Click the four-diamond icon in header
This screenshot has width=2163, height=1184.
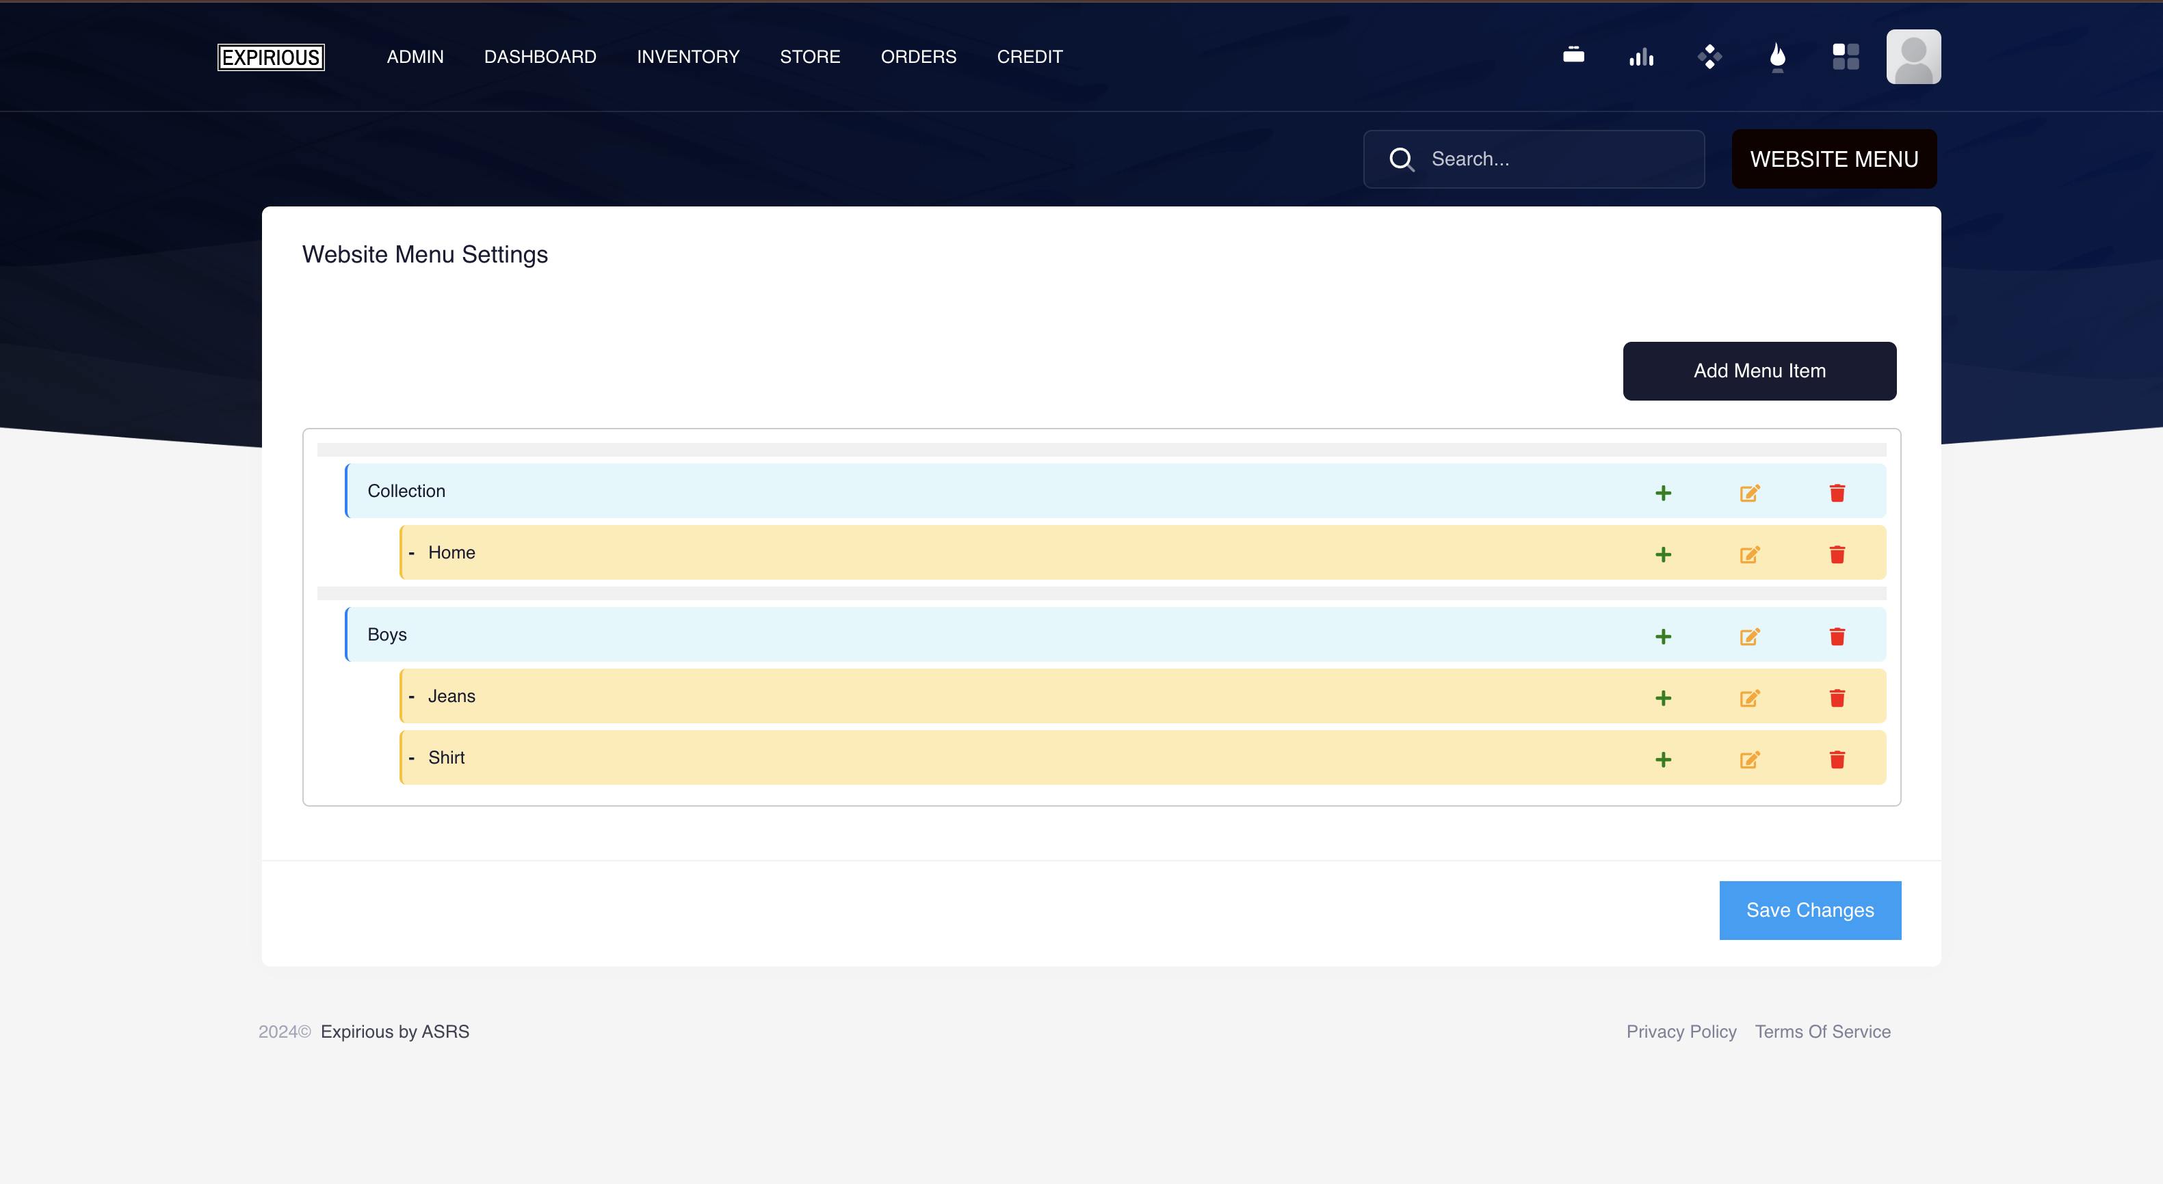coord(1709,56)
